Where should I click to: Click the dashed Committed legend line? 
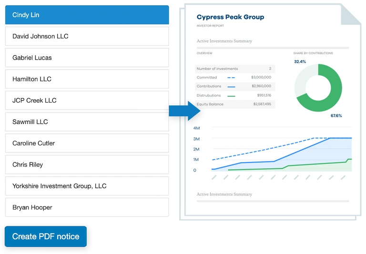coord(231,78)
